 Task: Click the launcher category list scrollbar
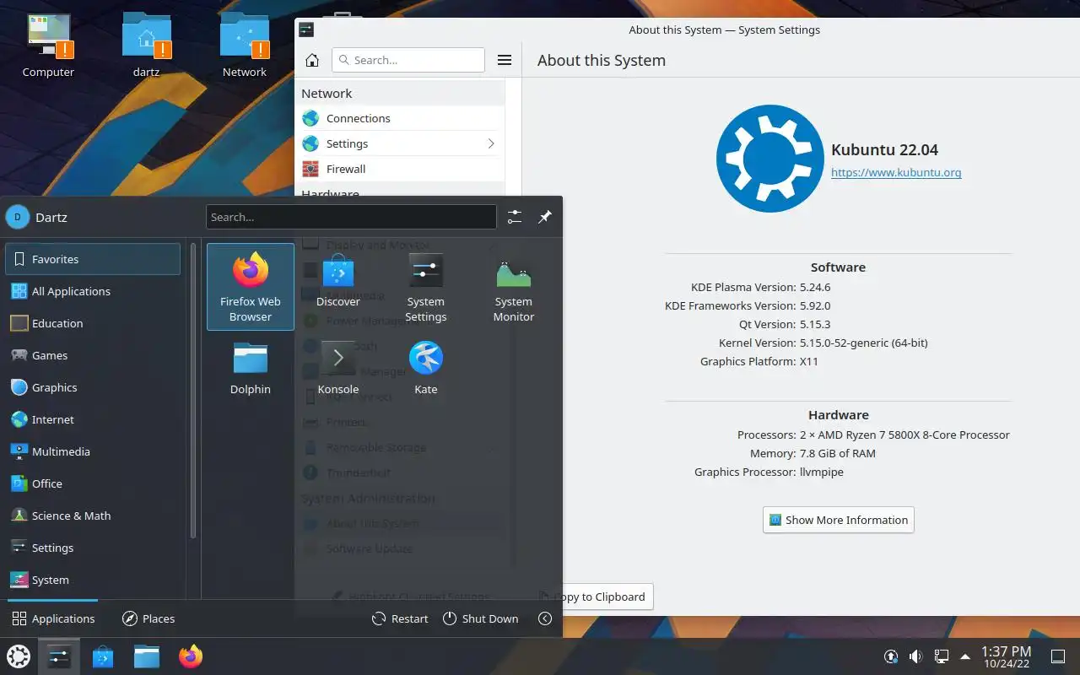[193, 391]
